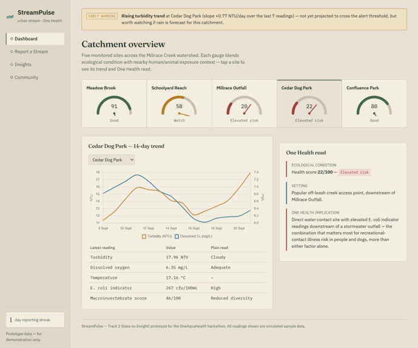Click the 'High' plain read cell
The width and height of the screenshot is (418, 348).
(x=215, y=288)
